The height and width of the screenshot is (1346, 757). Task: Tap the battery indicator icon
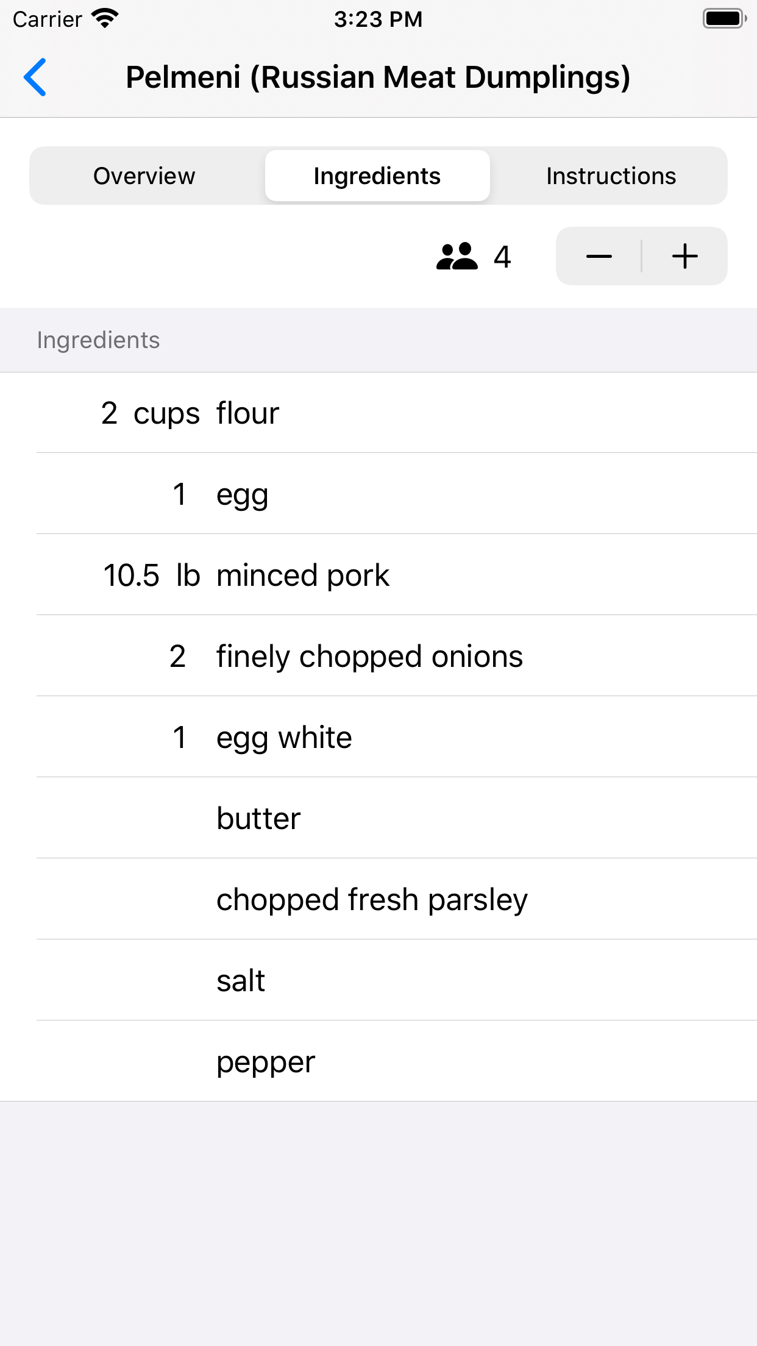pyautogui.click(x=724, y=19)
